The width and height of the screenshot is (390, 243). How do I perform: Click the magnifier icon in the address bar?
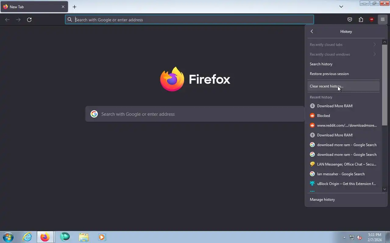click(70, 20)
